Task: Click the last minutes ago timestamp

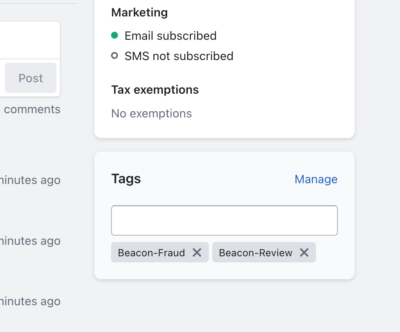Action: pyautogui.click(x=30, y=301)
